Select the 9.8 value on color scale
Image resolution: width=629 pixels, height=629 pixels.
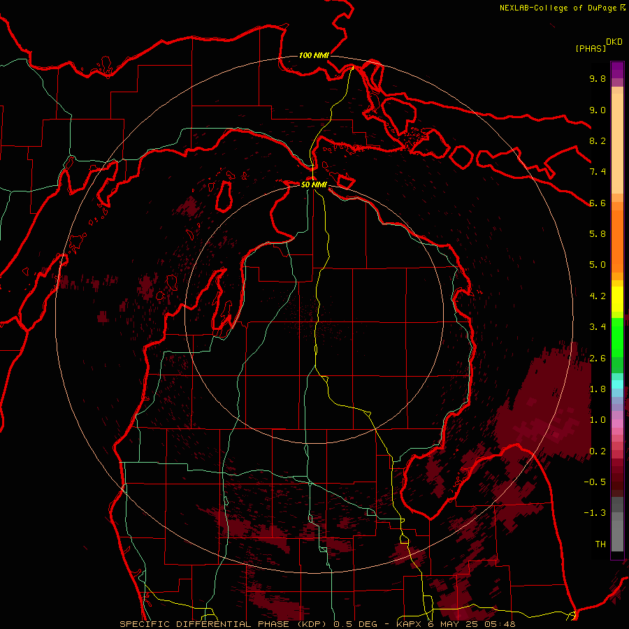[598, 78]
